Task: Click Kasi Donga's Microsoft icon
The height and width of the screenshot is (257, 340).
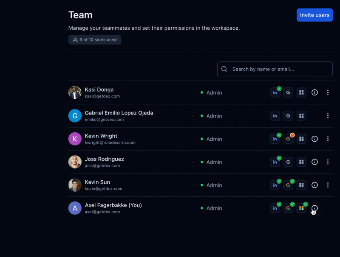Action: click(x=301, y=92)
